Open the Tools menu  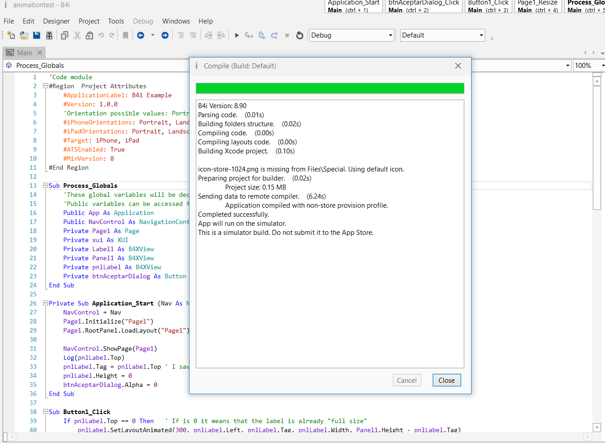tap(116, 21)
